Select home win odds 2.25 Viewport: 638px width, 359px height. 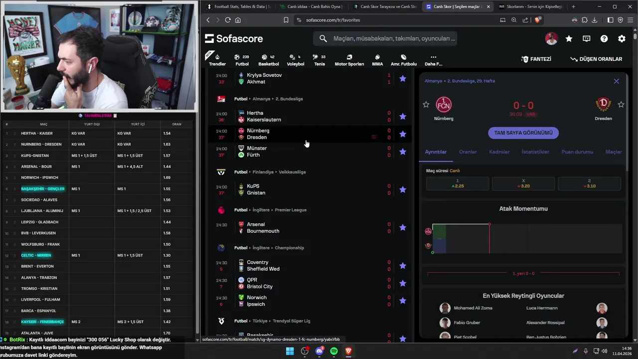tap(458, 183)
